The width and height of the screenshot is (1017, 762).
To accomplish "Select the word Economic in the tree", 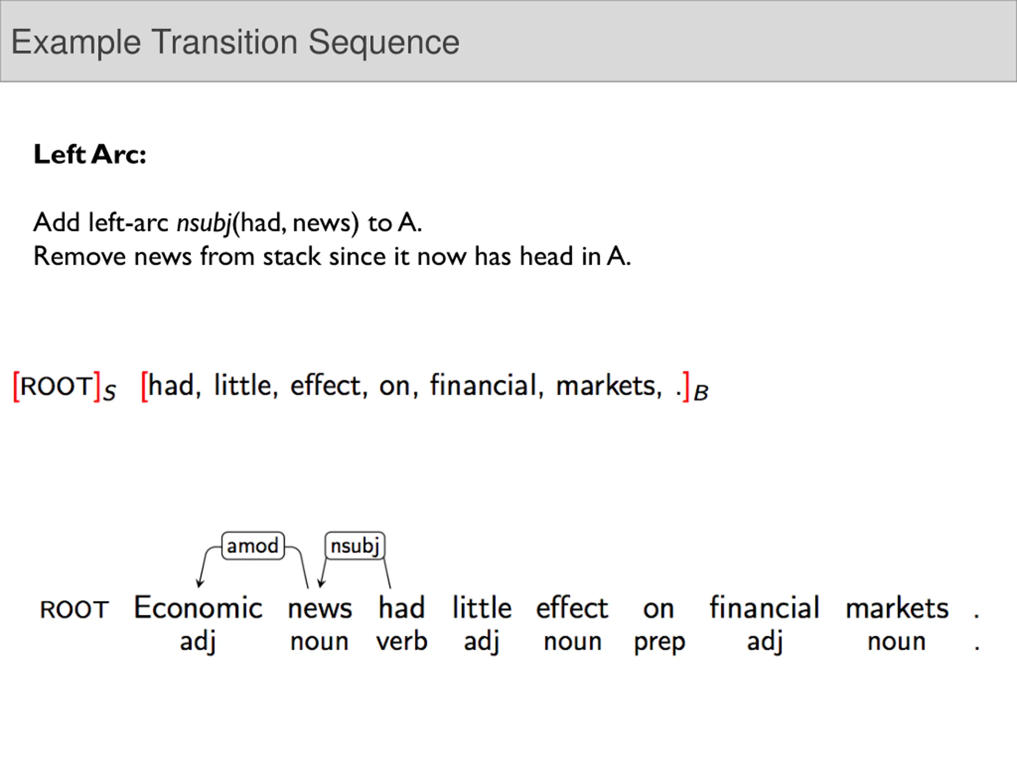I will 198,608.
